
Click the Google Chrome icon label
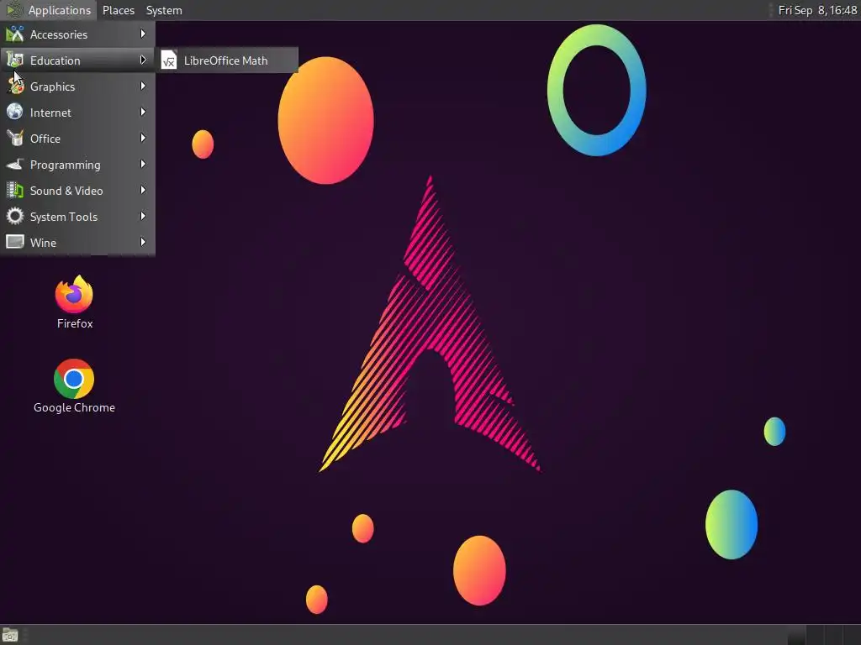point(74,407)
